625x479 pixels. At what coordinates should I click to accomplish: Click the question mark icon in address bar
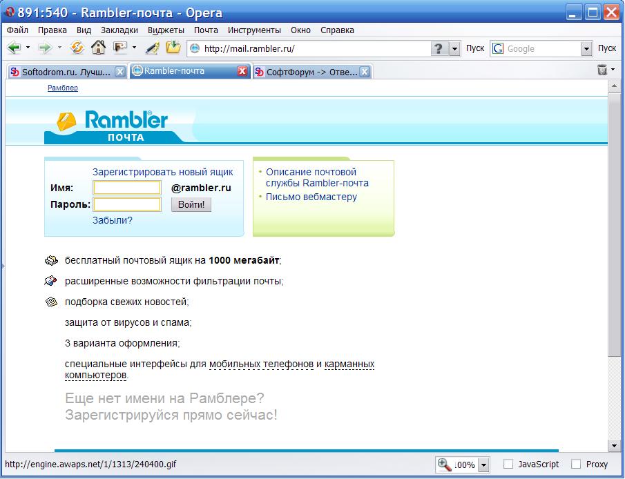point(439,48)
